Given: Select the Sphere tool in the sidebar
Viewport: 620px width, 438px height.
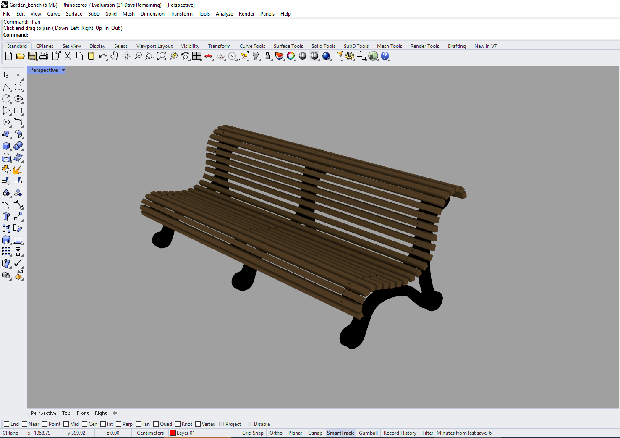Looking at the screenshot, I should [x=18, y=146].
